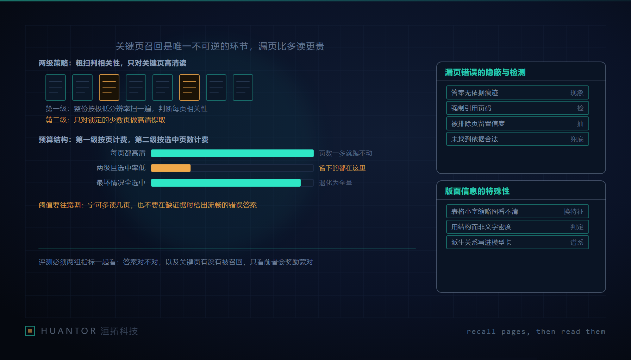
Task: Click the 页数一多就跑不动 label
Action: [345, 153]
